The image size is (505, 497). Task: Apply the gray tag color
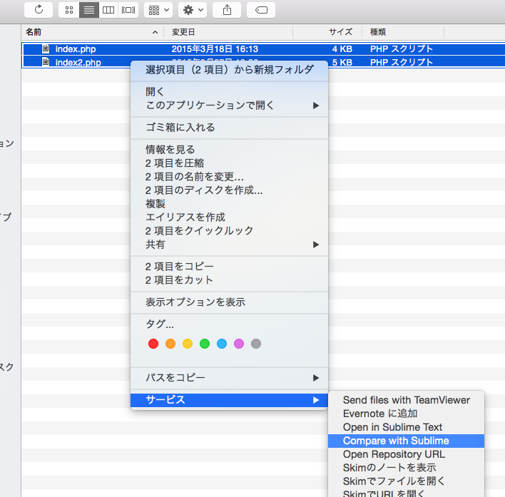coord(256,344)
